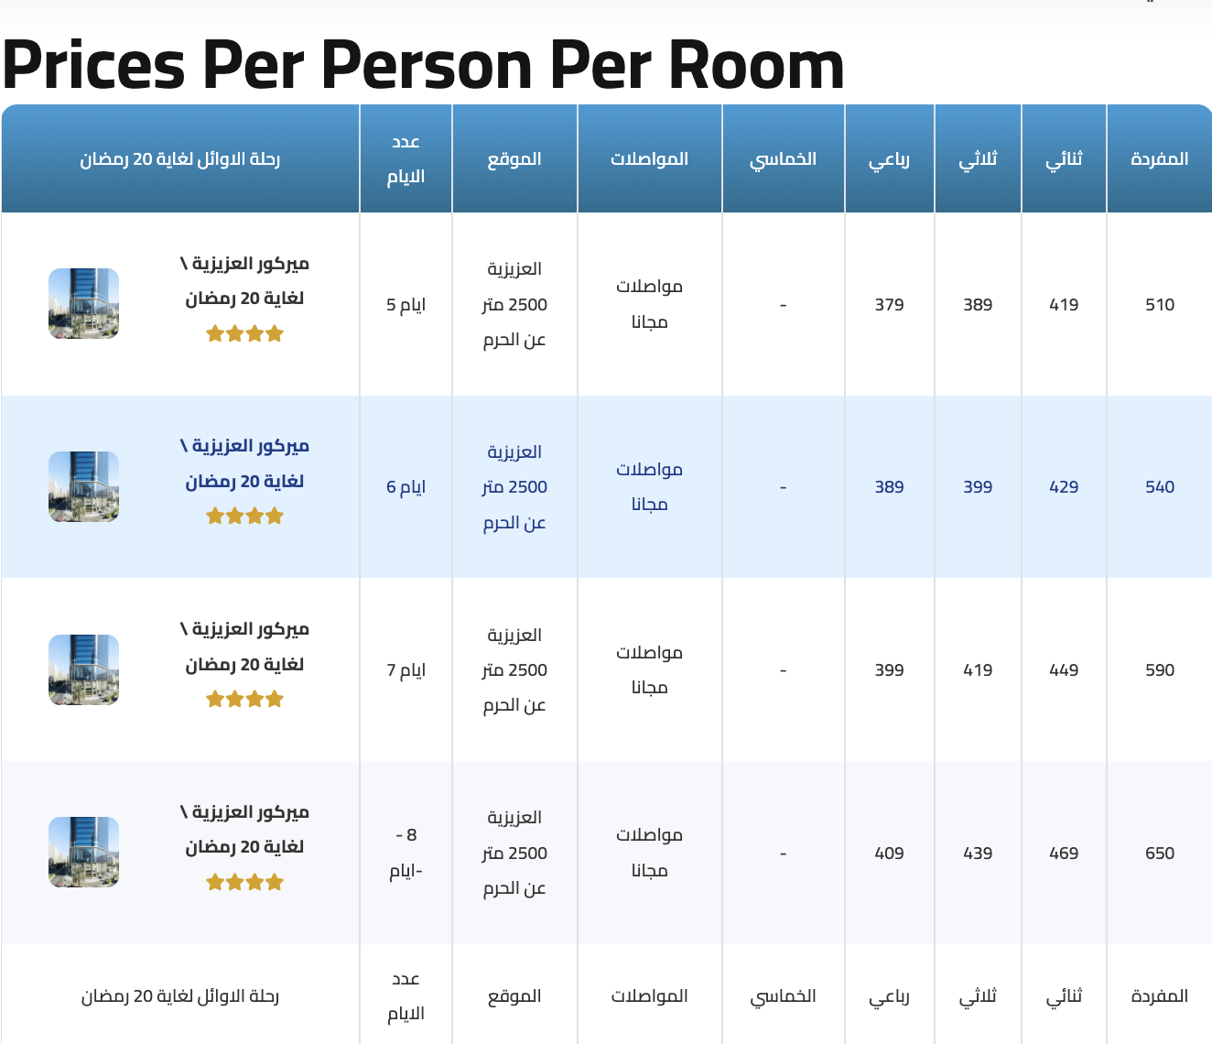Select the المواصلات heading in the blue header
This screenshot has height=1044, width=1212.
649,159
